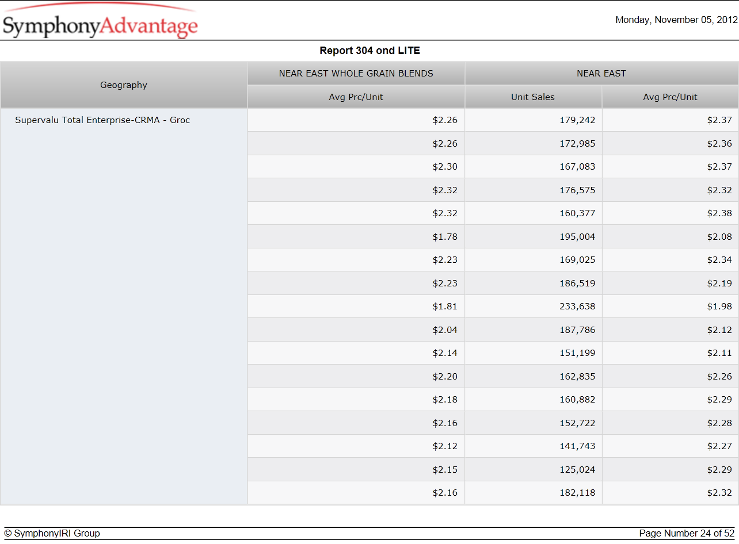Click 'Avg Prc/Unit' header beside Unit Sales
This screenshot has height=544, width=739.
[x=670, y=97]
